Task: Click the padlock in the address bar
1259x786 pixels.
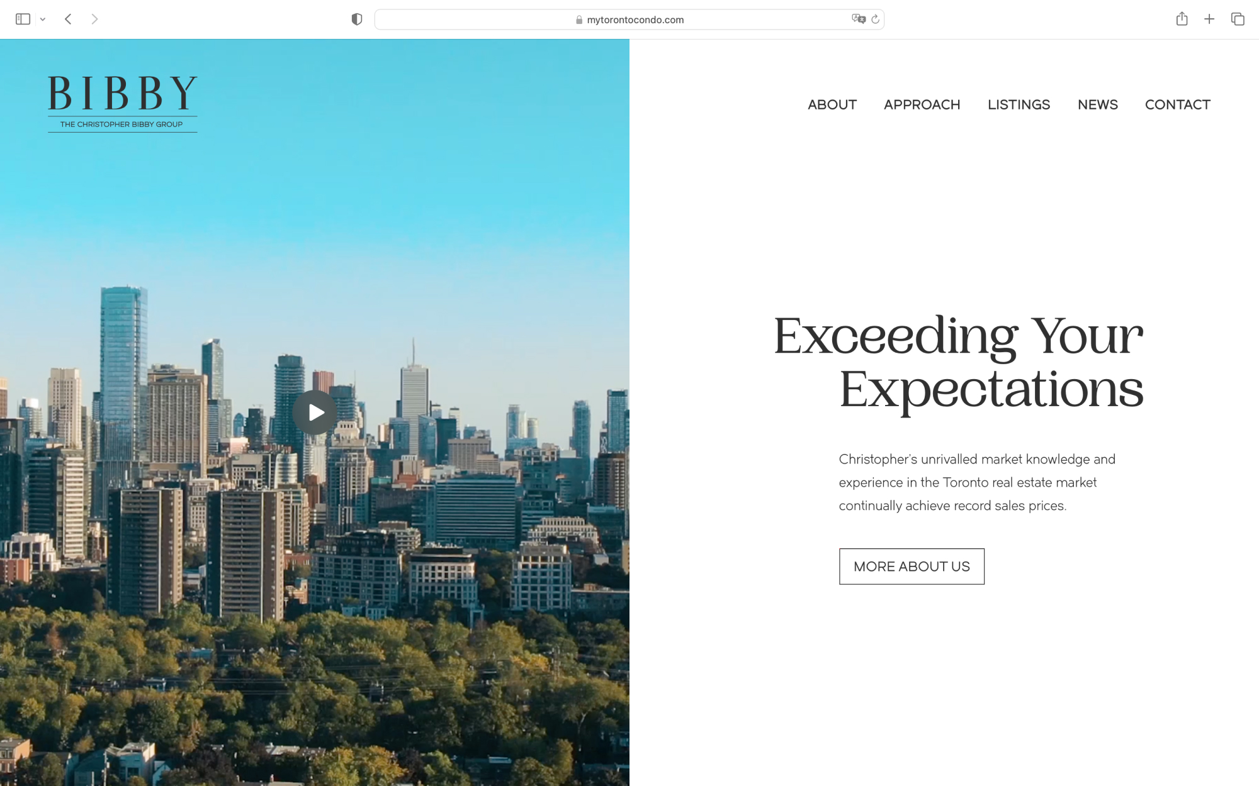Action: click(577, 19)
